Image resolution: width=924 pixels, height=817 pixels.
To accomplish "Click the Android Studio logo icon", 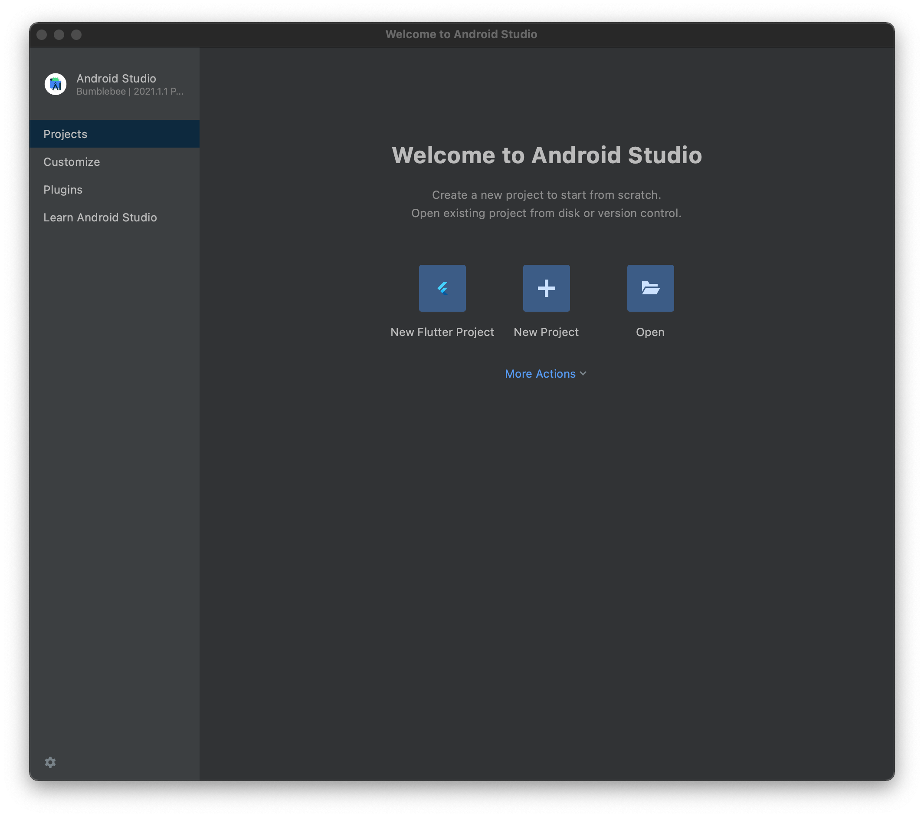I will (56, 84).
